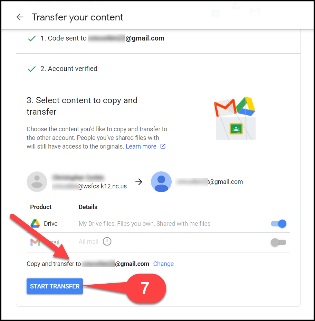315x321 pixels.
Task: Click the START TRANSFER button
Action: 55,286
